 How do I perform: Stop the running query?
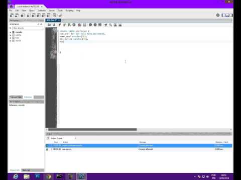[x=74, y=25]
